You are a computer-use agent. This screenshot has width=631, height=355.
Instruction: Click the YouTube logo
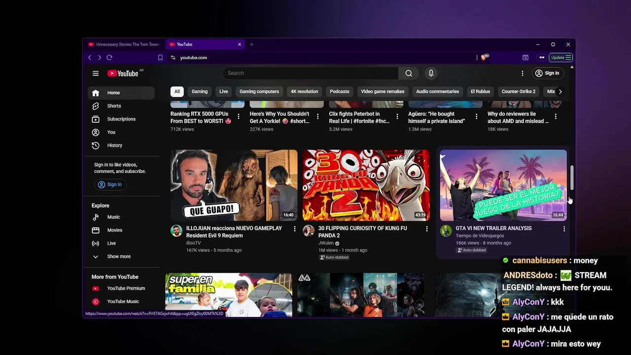click(123, 73)
